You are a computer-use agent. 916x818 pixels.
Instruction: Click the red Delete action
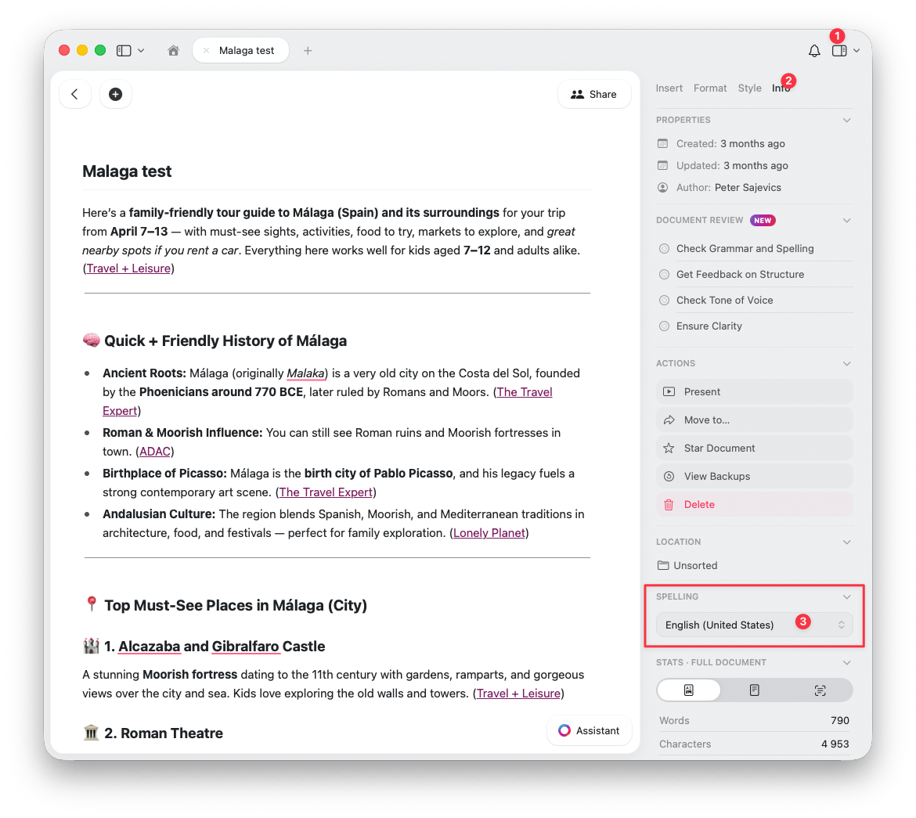tap(754, 504)
